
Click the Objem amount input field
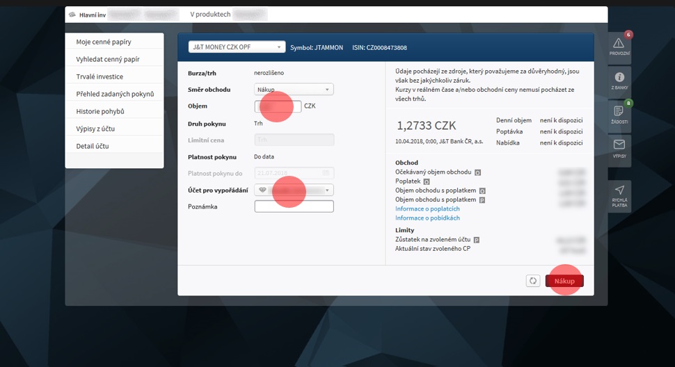pos(278,106)
